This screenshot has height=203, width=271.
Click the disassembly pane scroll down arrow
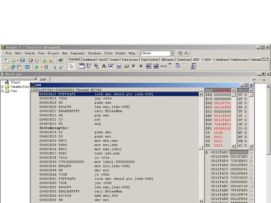[201, 201]
